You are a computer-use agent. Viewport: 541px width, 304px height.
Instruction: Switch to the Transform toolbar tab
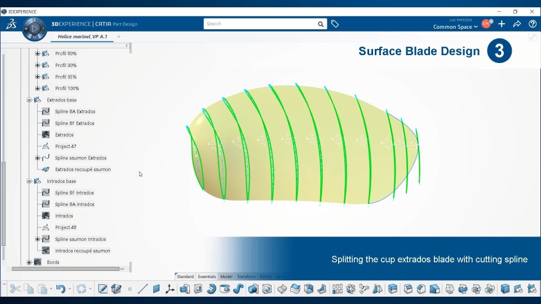tap(246, 276)
